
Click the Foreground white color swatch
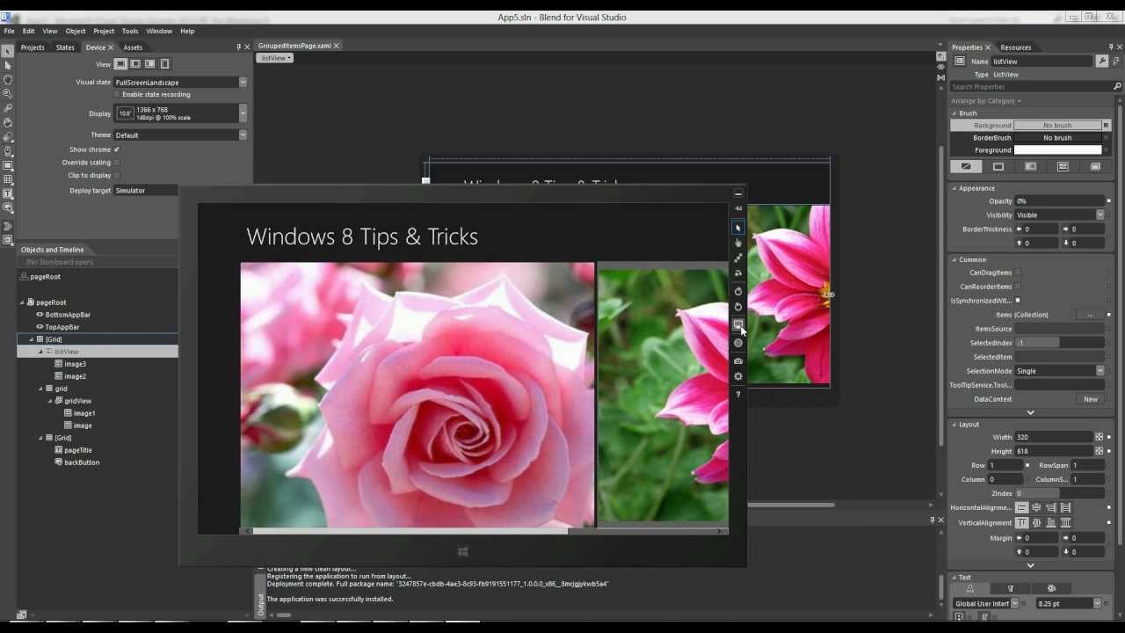(x=1057, y=150)
